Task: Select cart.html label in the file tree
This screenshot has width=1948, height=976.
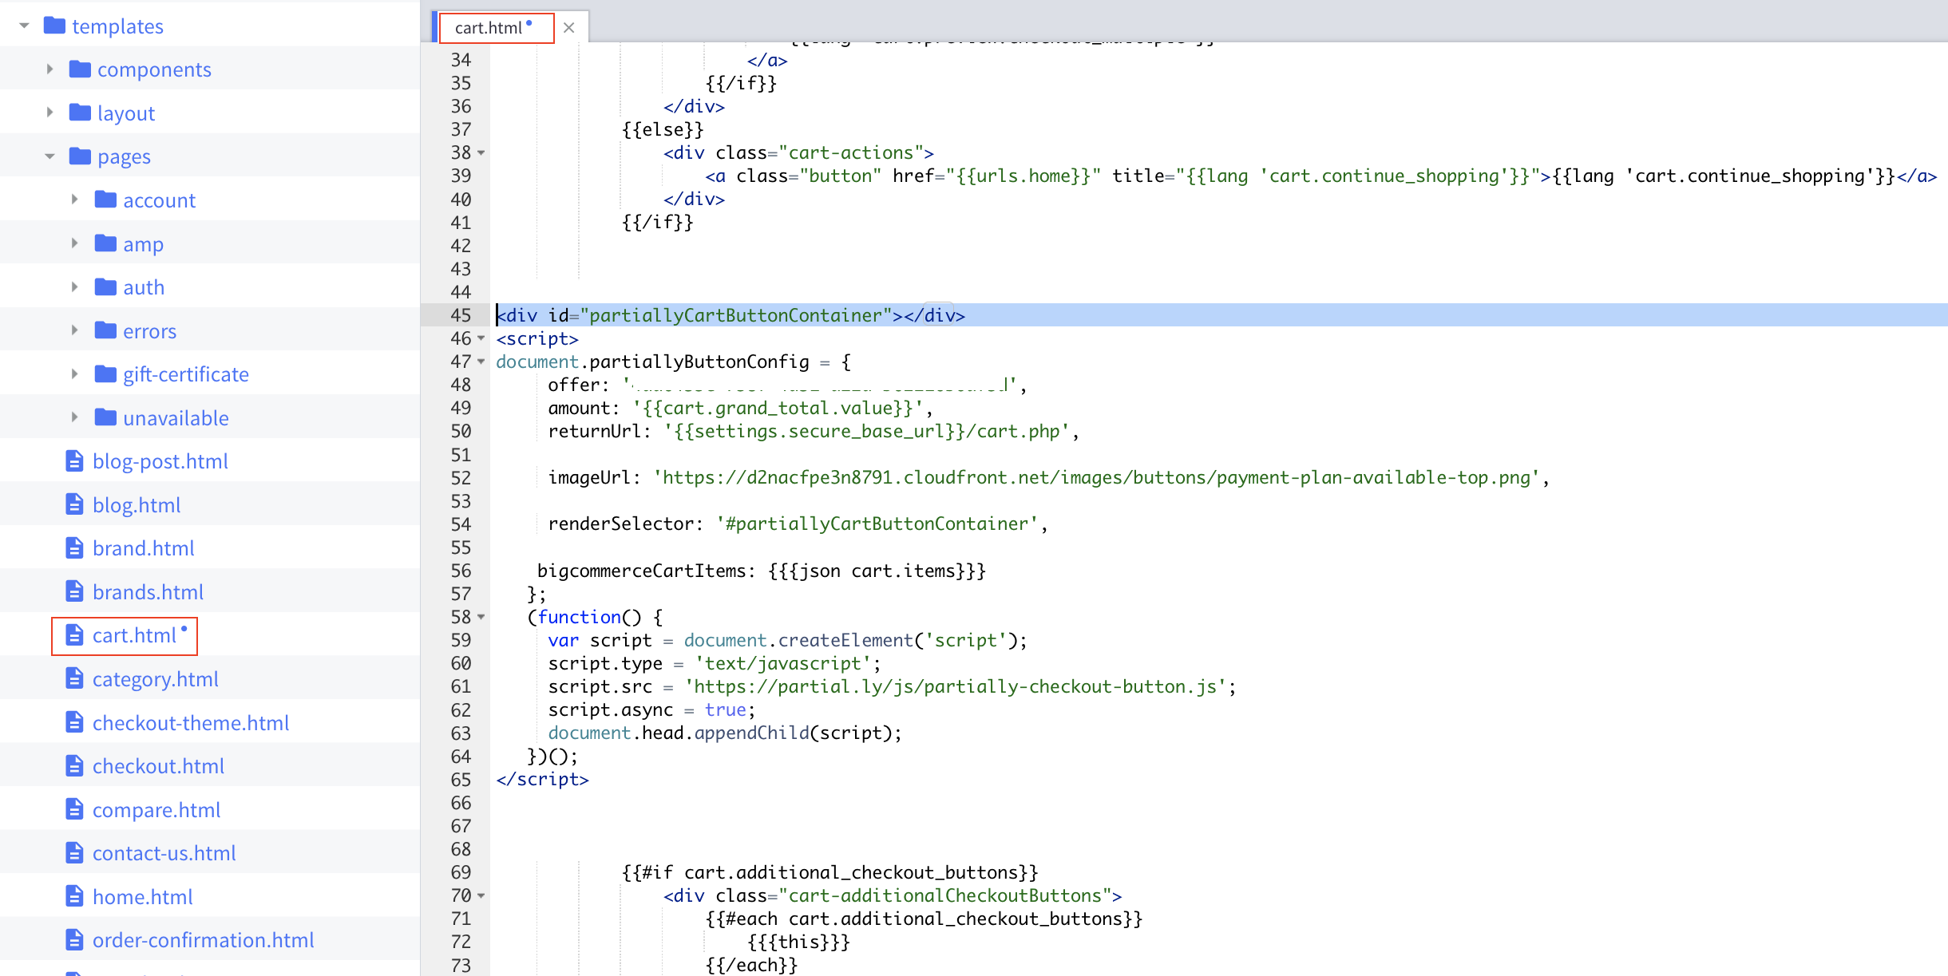Action: (134, 635)
